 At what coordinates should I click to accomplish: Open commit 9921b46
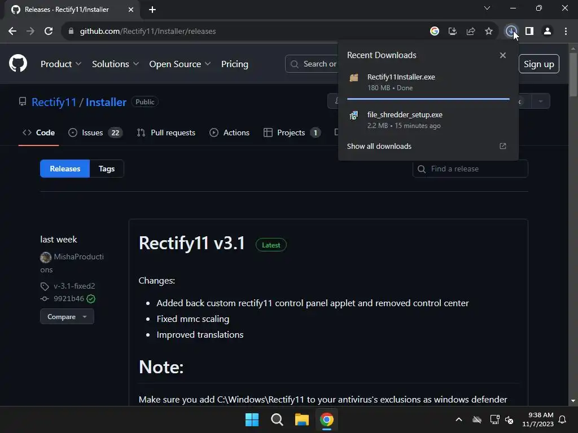tap(68, 299)
